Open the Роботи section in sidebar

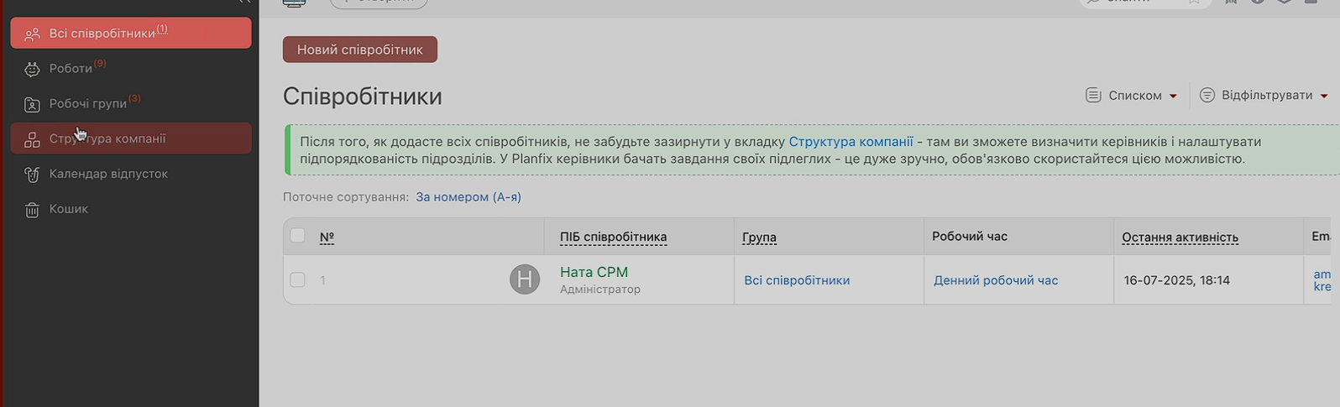tap(71, 69)
